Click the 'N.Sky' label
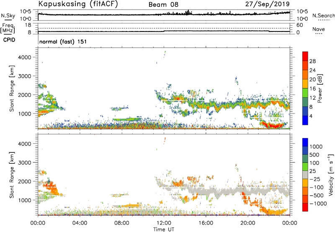The width and height of the screenshot is (335, 232). point(8,15)
